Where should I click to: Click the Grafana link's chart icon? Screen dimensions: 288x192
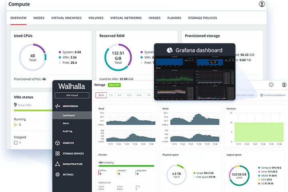262,95
